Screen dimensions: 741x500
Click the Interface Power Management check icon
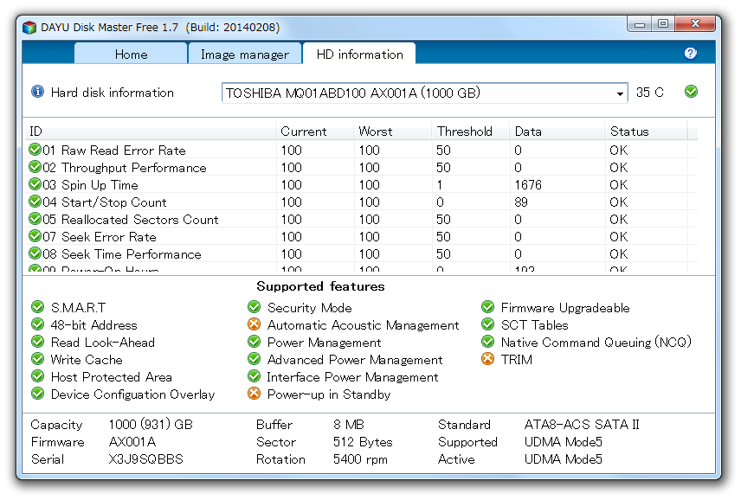(x=254, y=376)
